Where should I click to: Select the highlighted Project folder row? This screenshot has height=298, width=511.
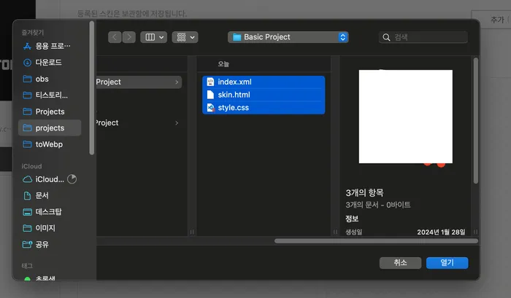point(139,82)
